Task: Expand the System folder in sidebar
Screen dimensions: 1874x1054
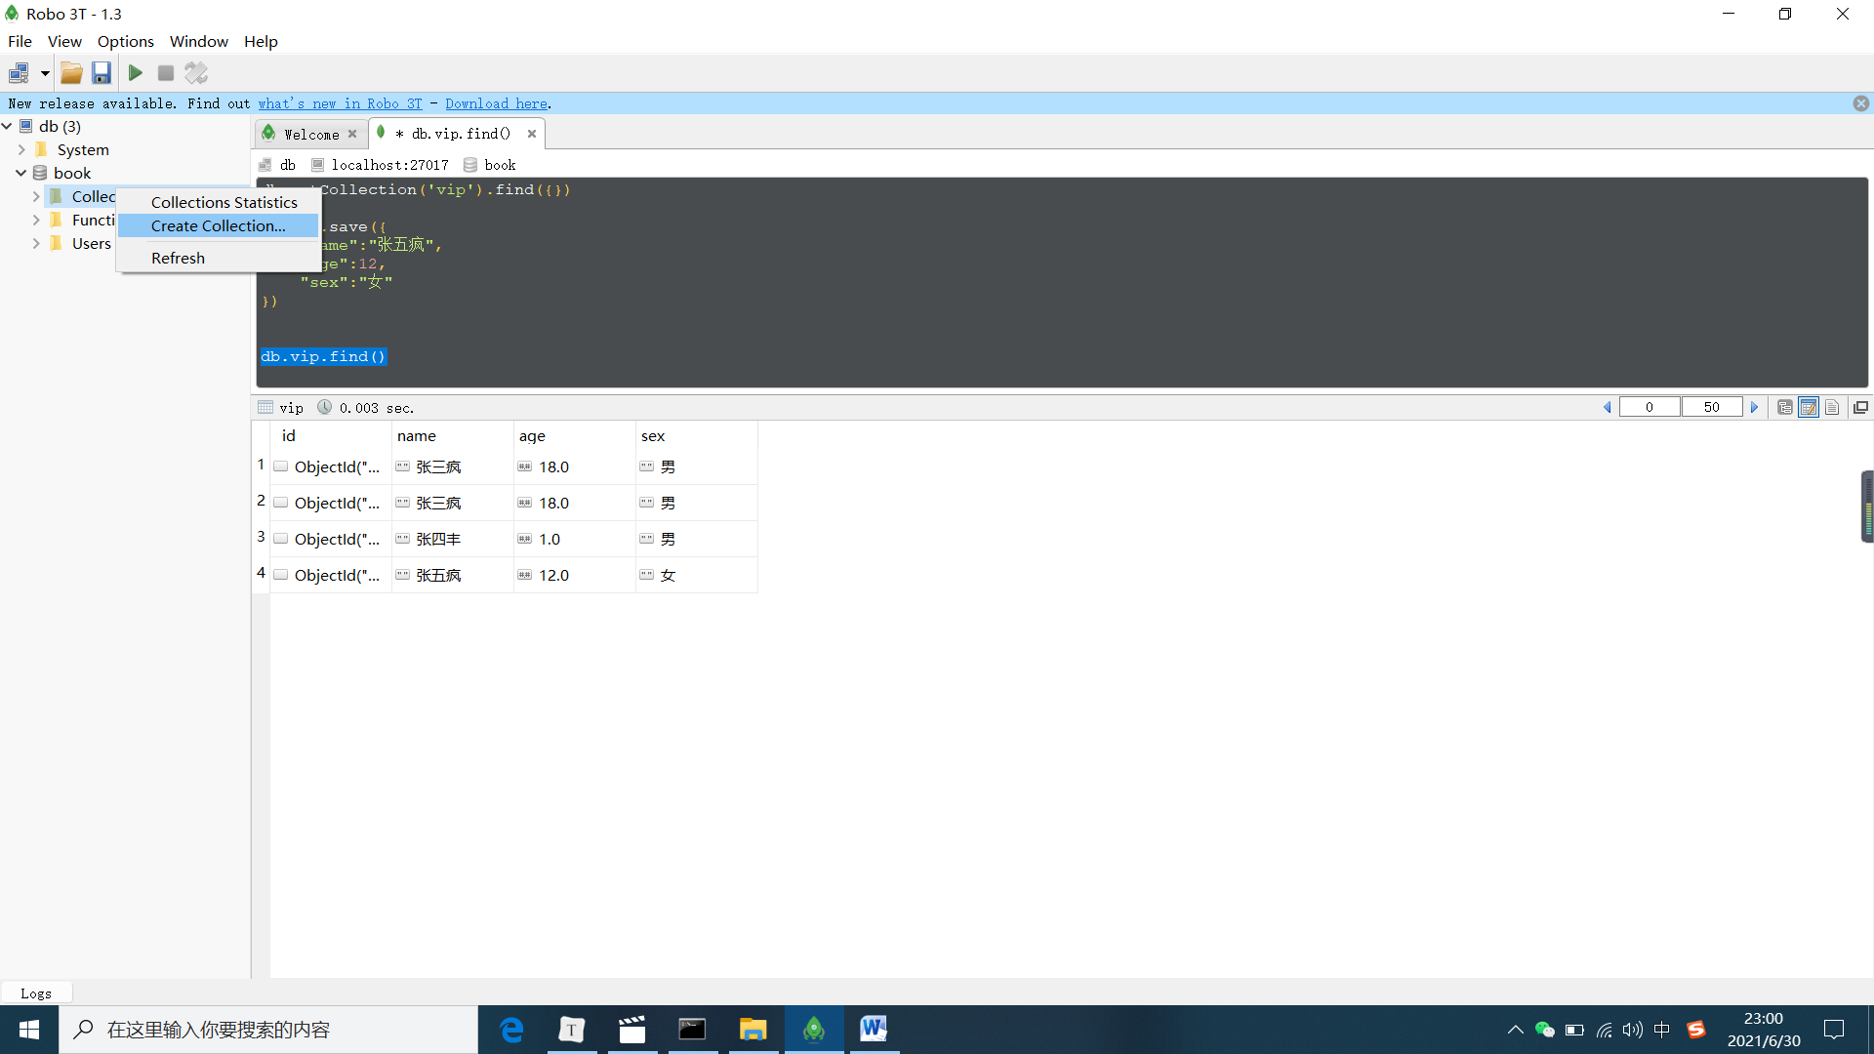Action: click(21, 149)
